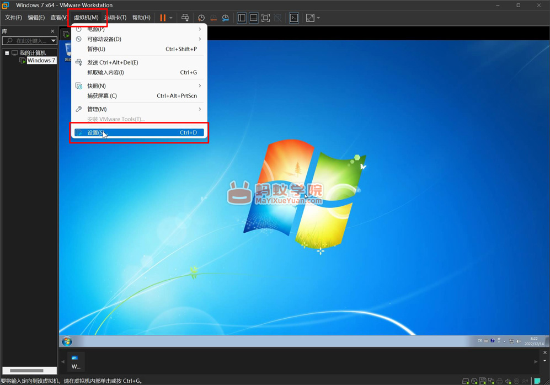Open the 文件(F) menu
This screenshot has width=550, height=385.
(x=13, y=18)
